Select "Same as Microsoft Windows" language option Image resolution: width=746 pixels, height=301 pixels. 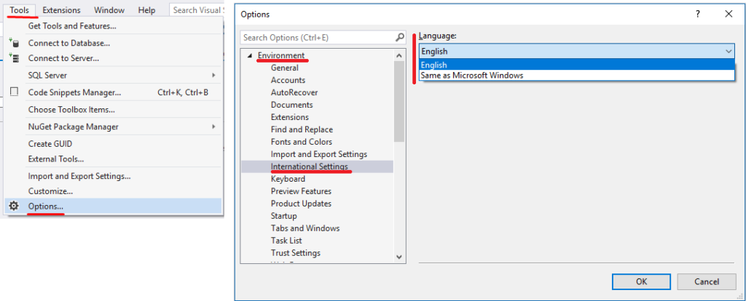tap(471, 76)
